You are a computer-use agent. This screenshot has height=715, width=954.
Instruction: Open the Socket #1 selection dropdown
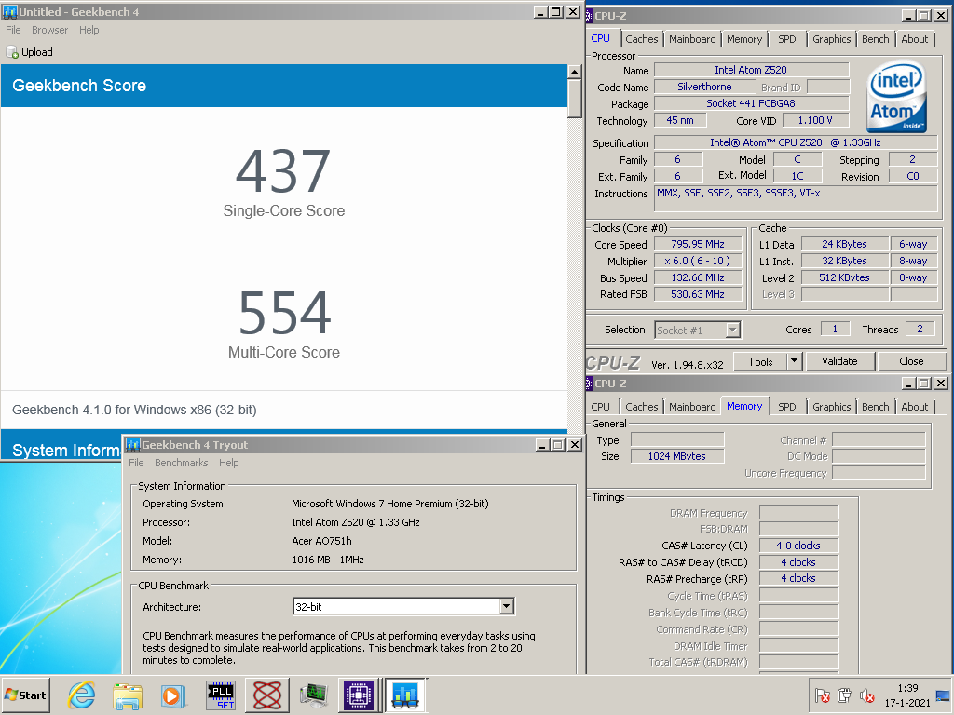click(732, 331)
